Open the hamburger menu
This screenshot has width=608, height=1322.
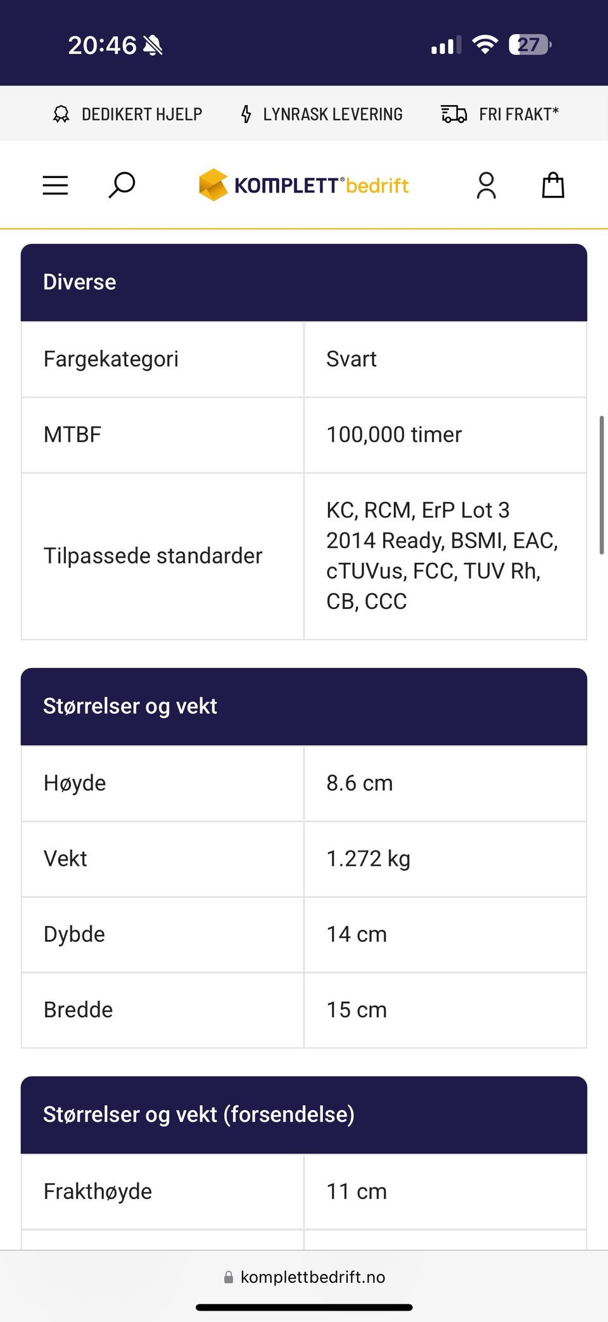(x=55, y=185)
